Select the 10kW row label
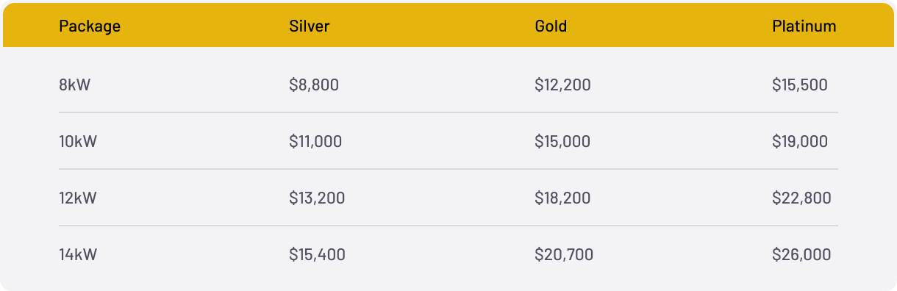Viewport: 897px width, 291px height. [x=78, y=142]
